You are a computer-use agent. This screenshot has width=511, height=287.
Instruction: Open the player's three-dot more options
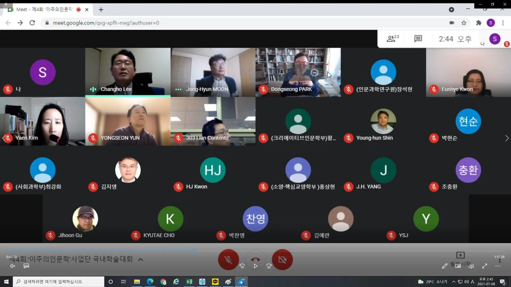[498, 266]
